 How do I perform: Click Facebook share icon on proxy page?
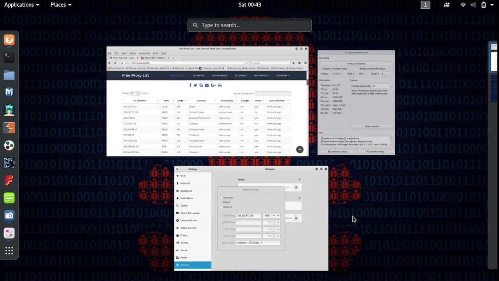[x=190, y=85]
